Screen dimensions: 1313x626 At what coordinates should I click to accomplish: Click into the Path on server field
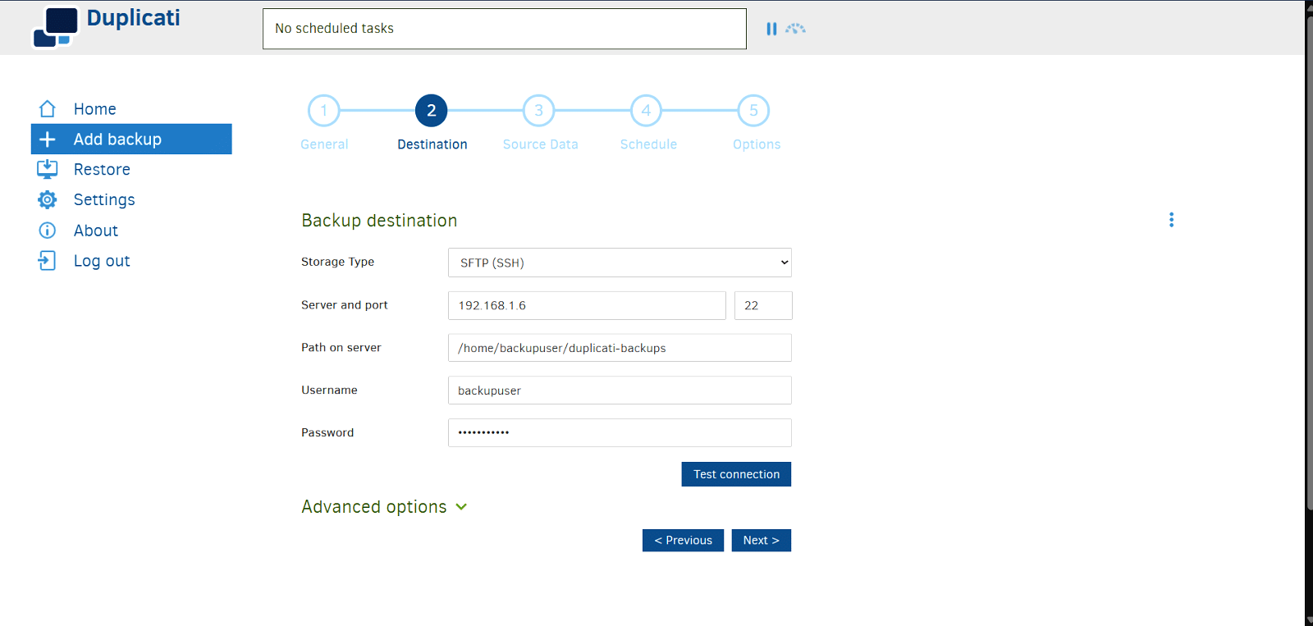[620, 348]
